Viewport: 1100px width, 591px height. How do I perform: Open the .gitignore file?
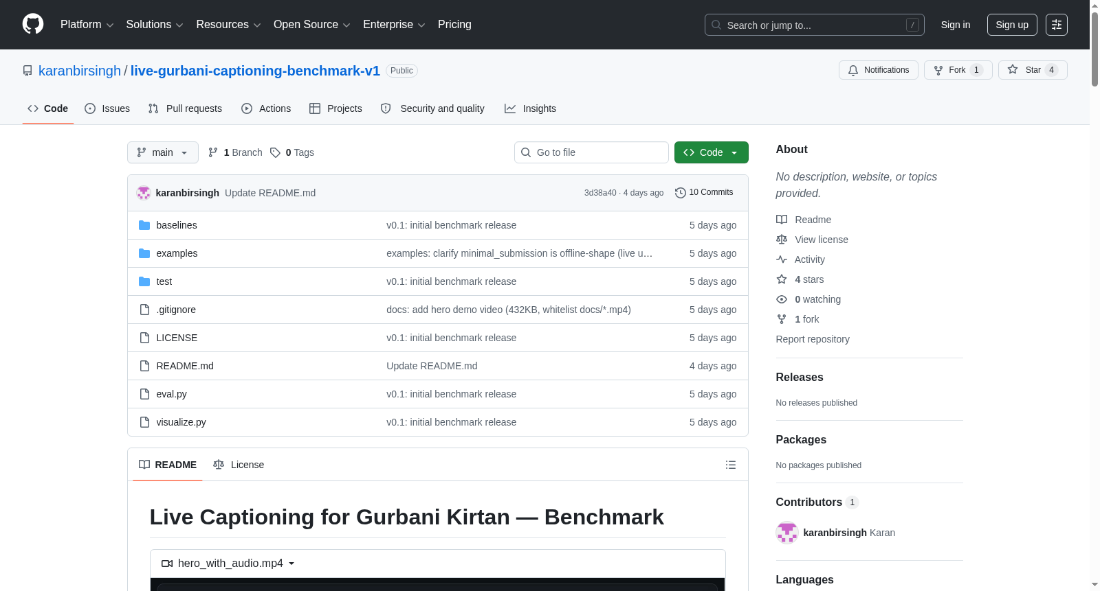pos(176,310)
